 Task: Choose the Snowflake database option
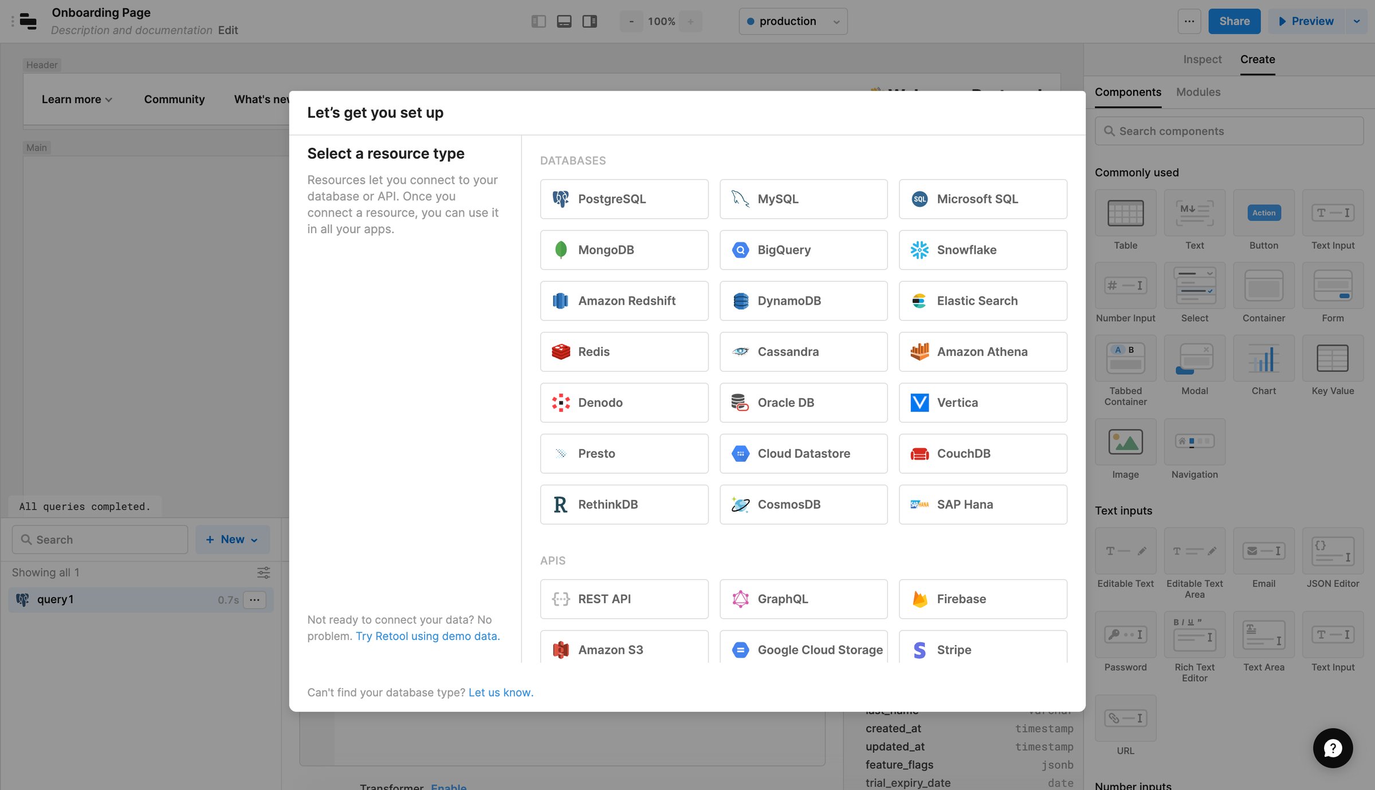click(983, 250)
